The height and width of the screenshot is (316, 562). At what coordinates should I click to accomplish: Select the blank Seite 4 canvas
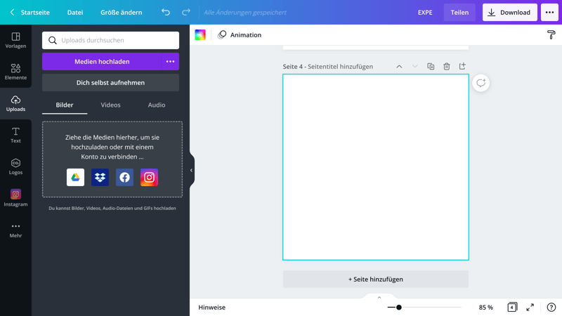point(376,167)
